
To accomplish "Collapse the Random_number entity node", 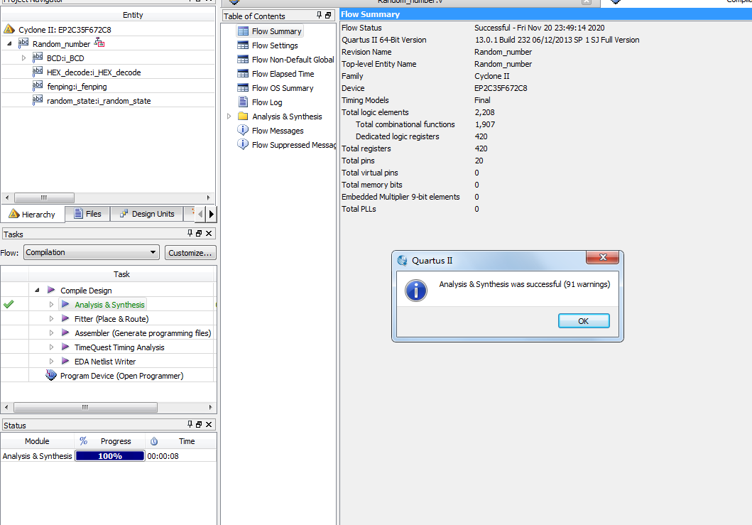I will (x=10, y=43).
